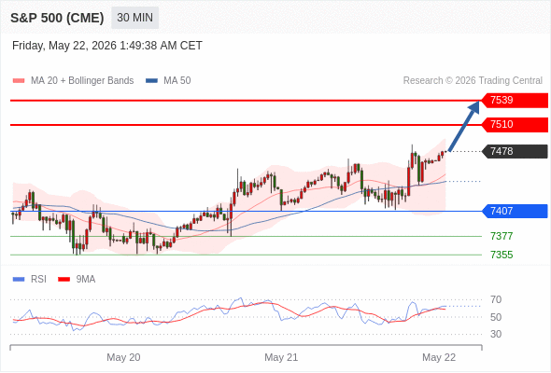Click the green 7355 support value
551x373 pixels.
(x=502, y=255)
